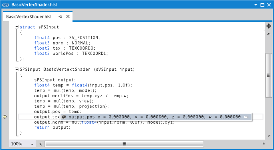Pin the output.pos data tip
274x150 pixels.
tap(246, 117)
